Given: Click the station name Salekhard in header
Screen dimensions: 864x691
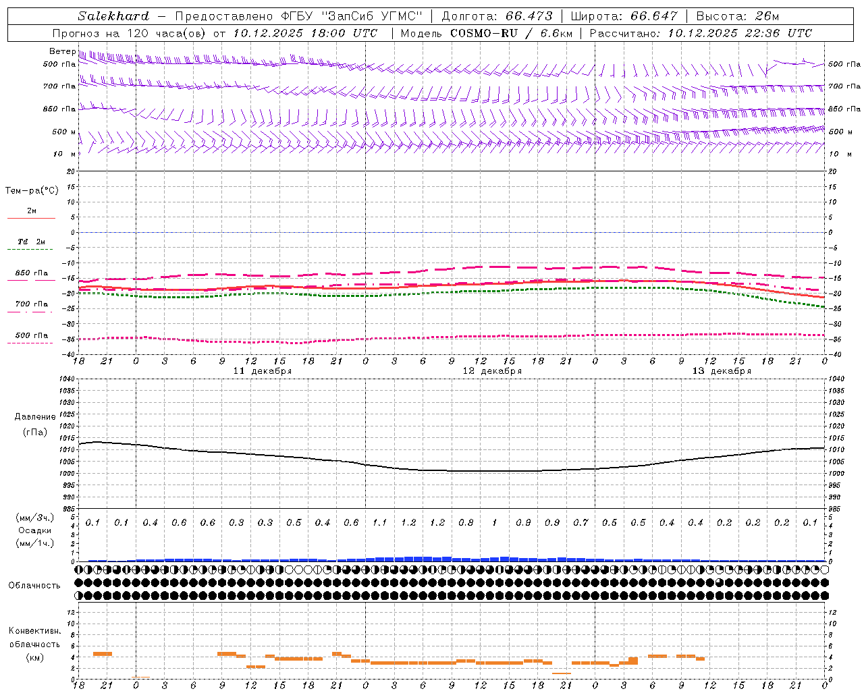Looking at the screenshot, I should click(113, 16).
